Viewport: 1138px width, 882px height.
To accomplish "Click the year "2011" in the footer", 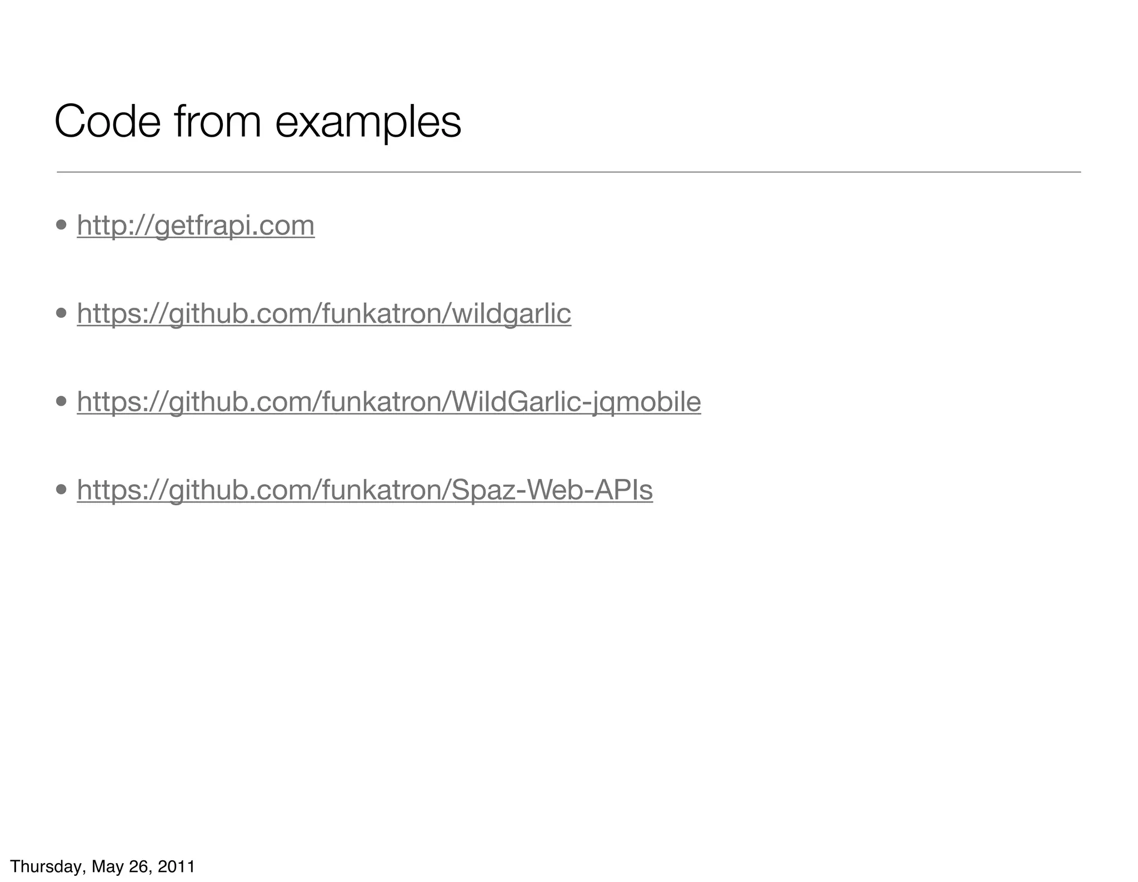I will [x=176, y=866].
